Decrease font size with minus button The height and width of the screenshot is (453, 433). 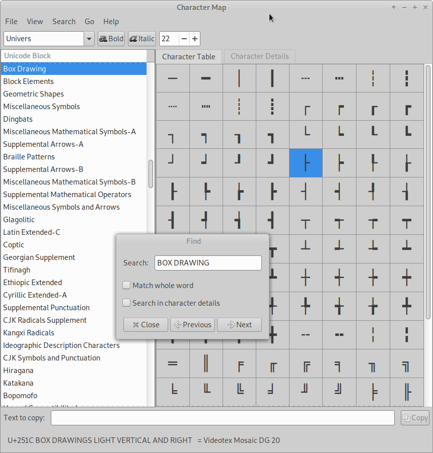(x=184, y=39)
